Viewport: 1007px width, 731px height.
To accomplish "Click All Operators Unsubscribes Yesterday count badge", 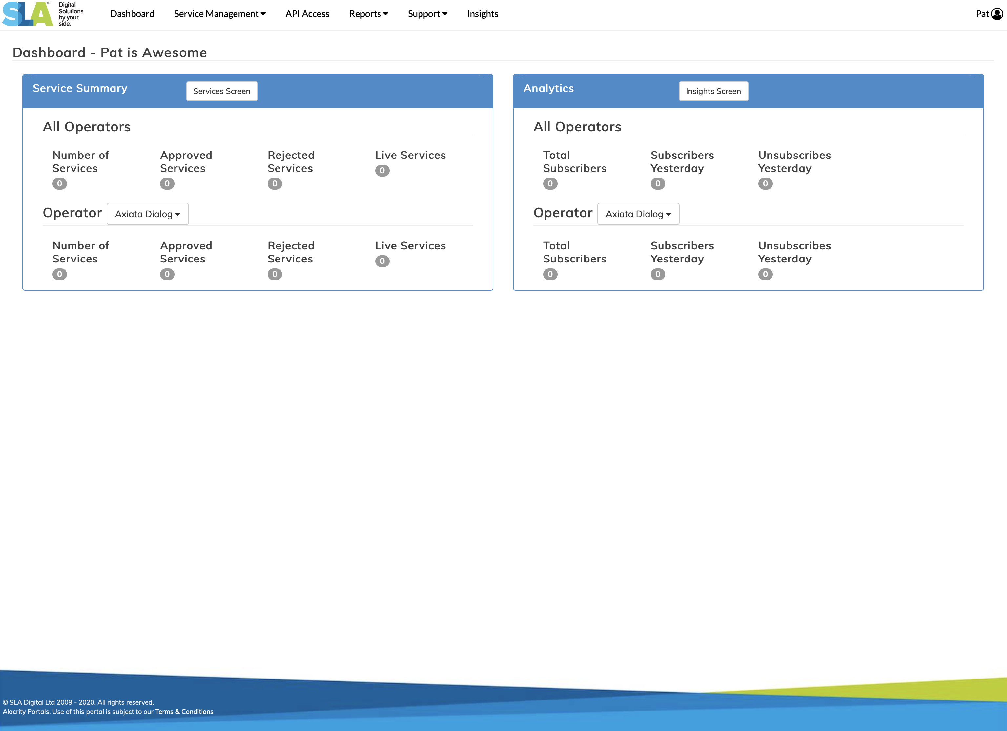I will tap(765, 183).
